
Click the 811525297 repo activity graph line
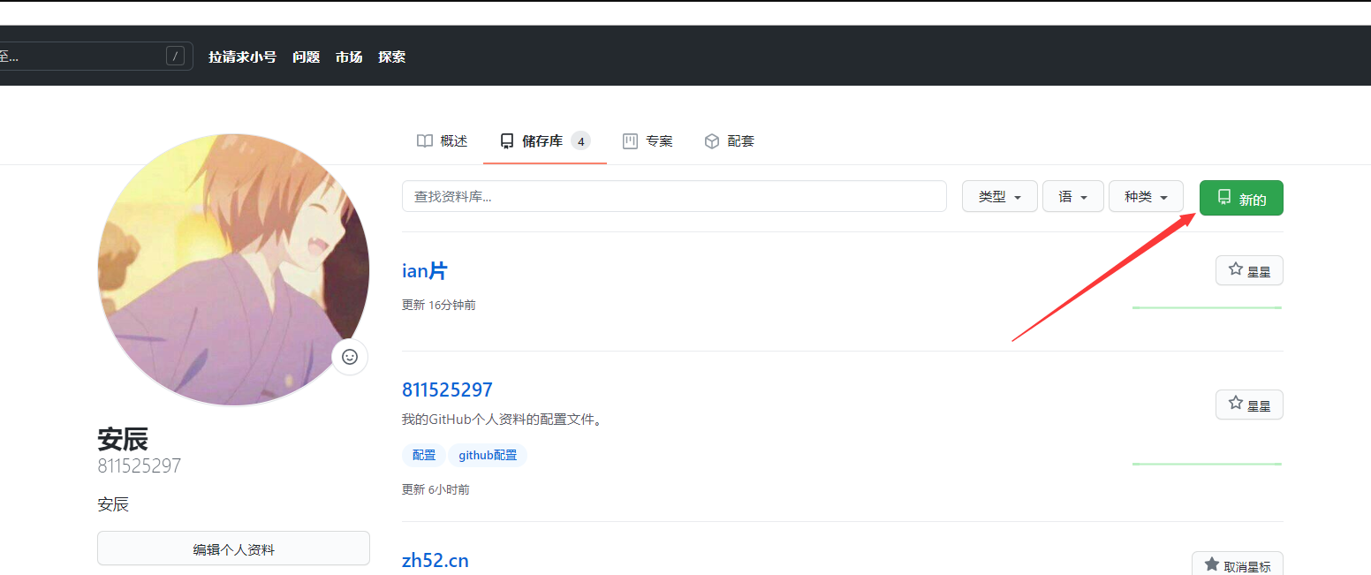pyautogui.click(x=1207, y=464)
